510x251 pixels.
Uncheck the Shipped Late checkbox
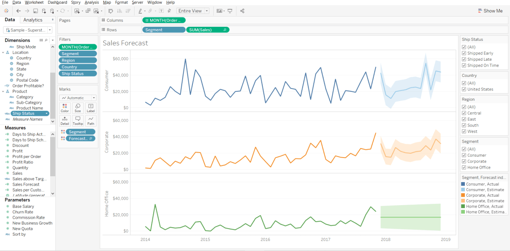pyautogui.click(x=464, y=59)
